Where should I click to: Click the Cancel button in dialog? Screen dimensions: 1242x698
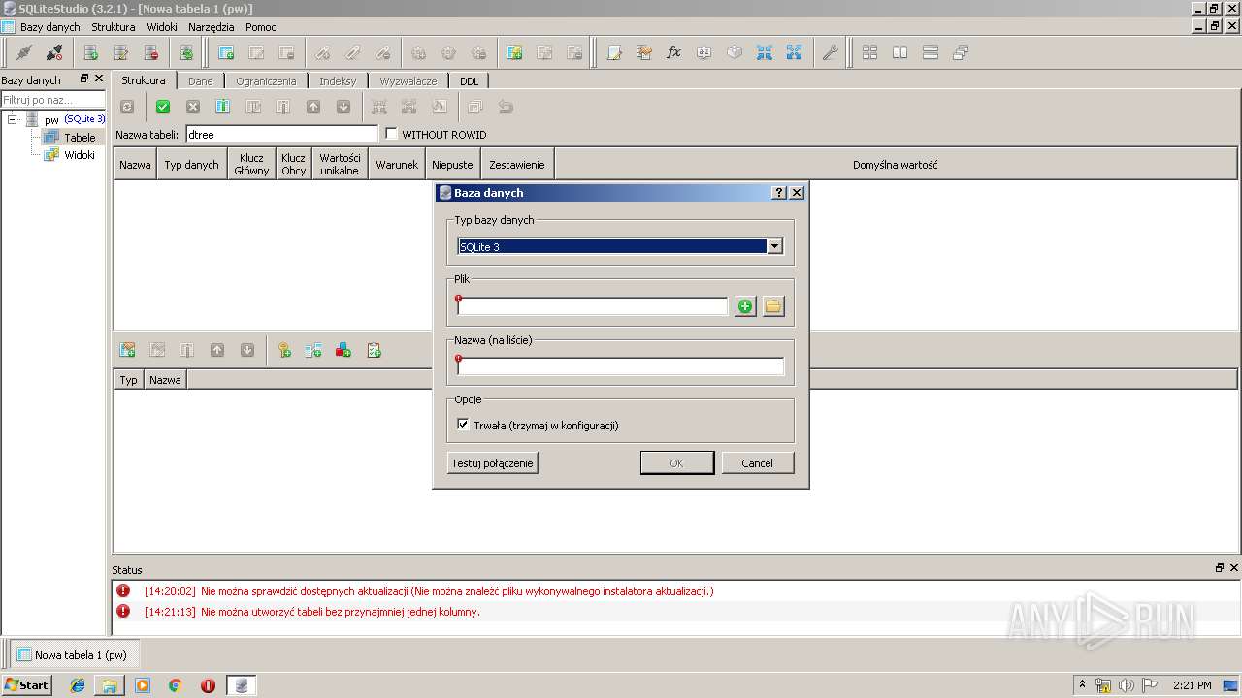(758, 463)
